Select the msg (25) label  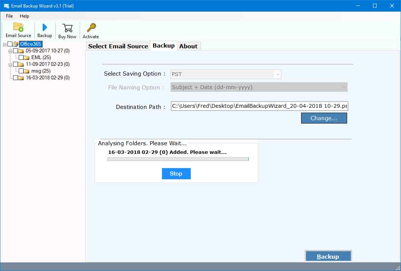point(41,71)
